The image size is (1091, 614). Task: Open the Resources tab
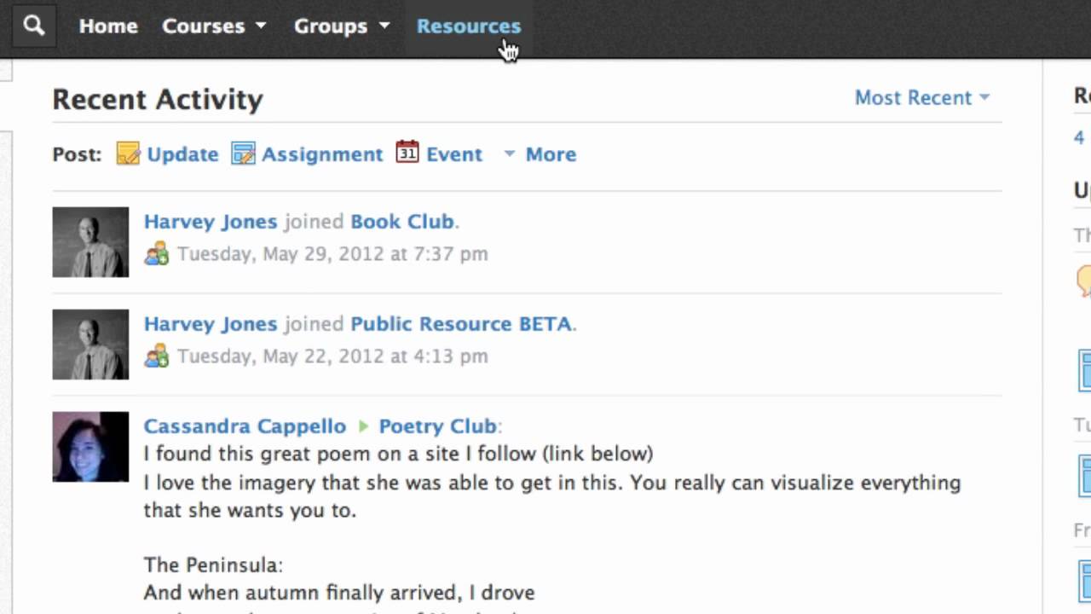[468, 26]
